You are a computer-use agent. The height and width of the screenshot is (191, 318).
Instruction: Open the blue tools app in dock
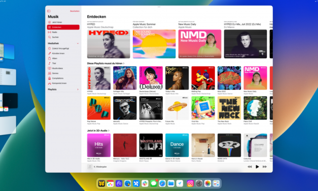pyautogui.click(x=136, y=183)
